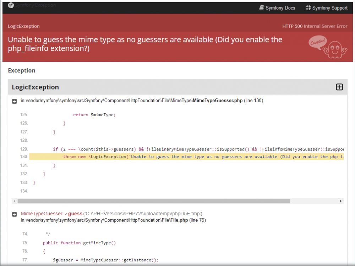Click the Symfony logo icon
This screenshot has height=266, width=355.
pos(11,5)
